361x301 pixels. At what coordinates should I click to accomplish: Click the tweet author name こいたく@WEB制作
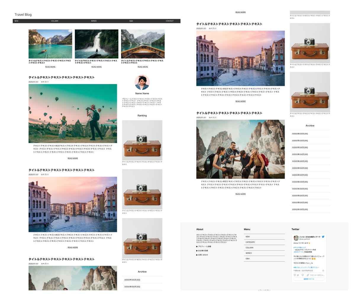point(310,237)
